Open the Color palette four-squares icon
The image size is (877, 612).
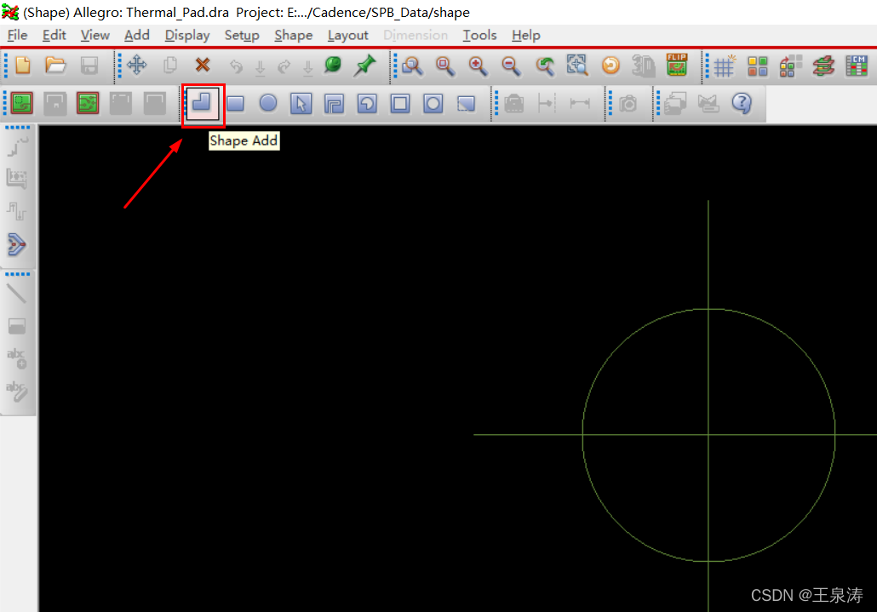pyautogui.click(x=757, y=66)
